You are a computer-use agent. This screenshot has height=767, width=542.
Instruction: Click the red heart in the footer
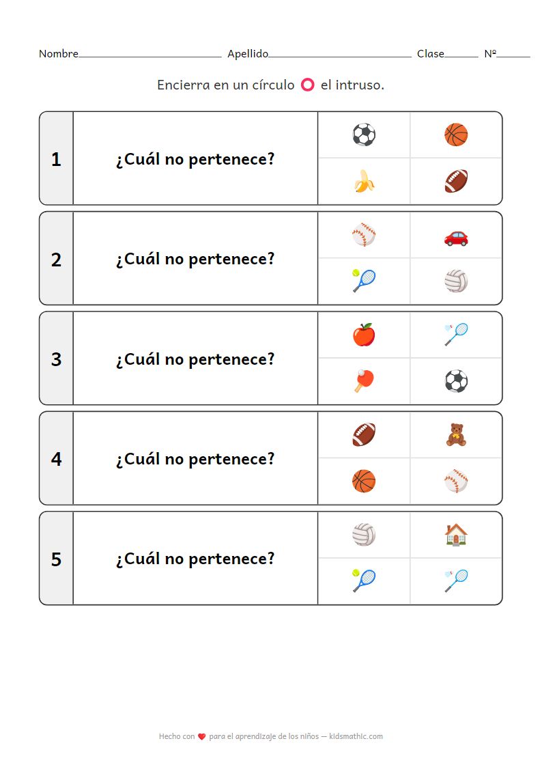201,736
